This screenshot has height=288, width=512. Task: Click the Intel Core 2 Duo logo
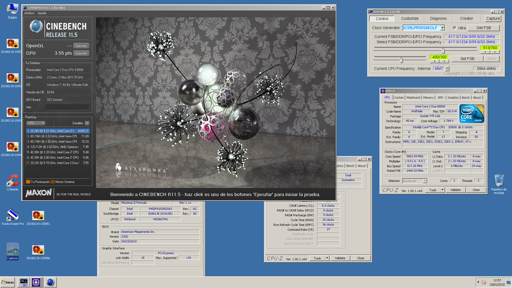[x=472, y=114]
